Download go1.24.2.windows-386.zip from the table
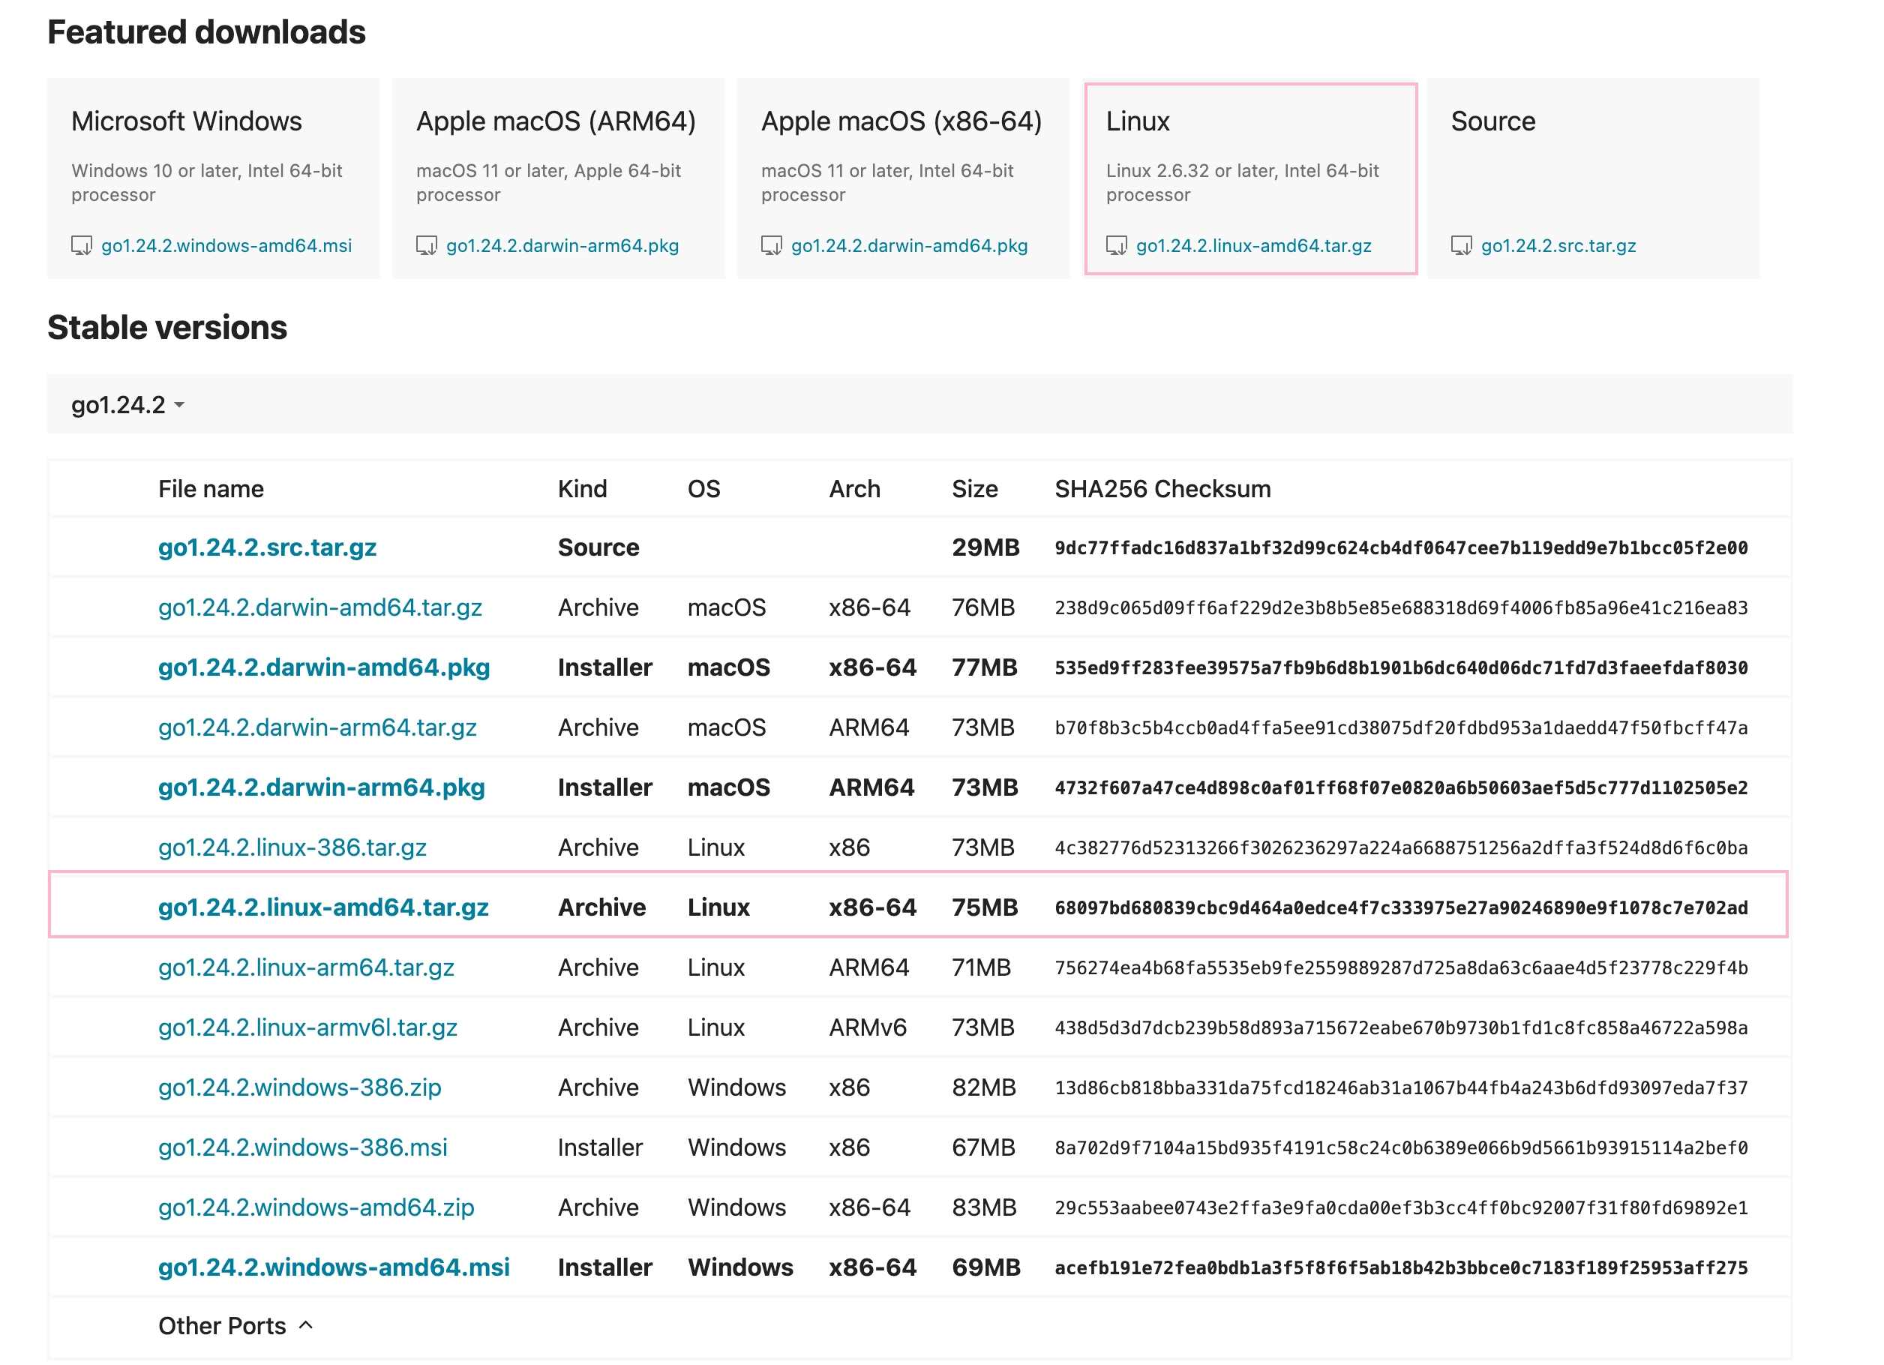This screenshot has width=1884, height=1365. [x=300, y=1087]
